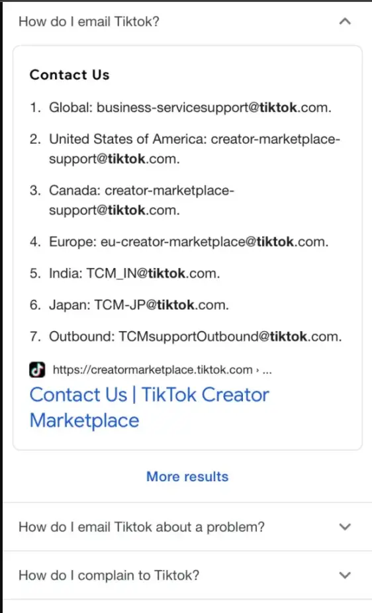This screenshot has width=372, height=613.
Task: Click the Outbound TCMsupportOutbound email entry
Action: (x=195, y=336)
